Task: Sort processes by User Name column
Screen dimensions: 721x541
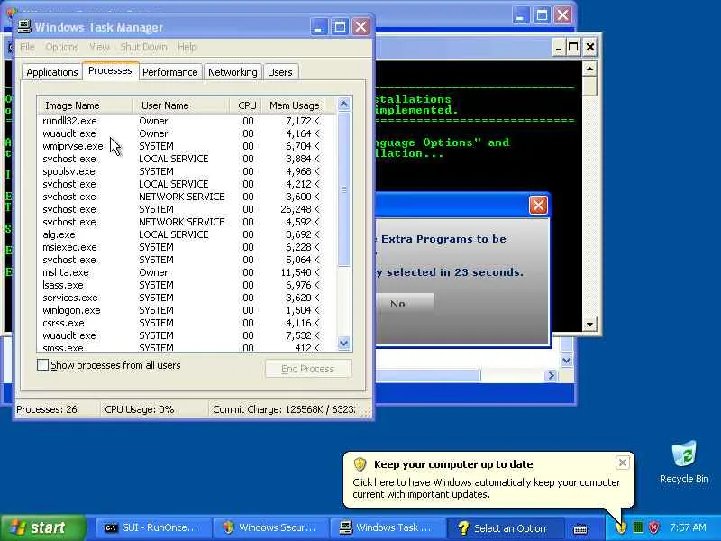Action: pyautogui.click(x=182, y=105)
